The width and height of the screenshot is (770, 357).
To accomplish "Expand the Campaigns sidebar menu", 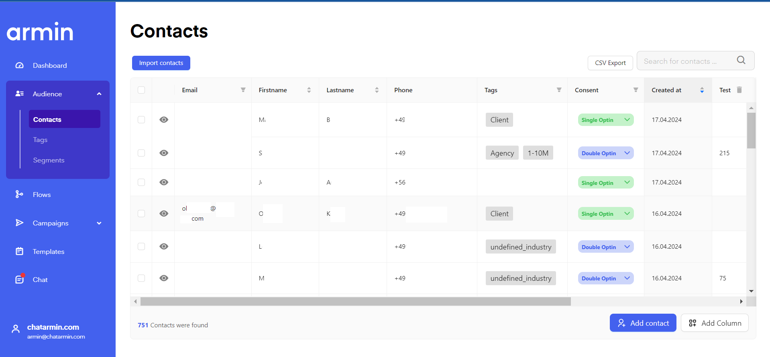I will tap(99, 223).
